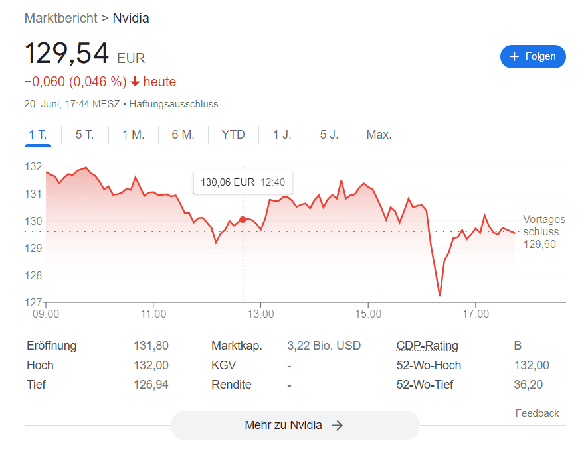Viewport: 588px width, 455px height.
Task: Select the 5 J. time range
Action: point(330,135)
